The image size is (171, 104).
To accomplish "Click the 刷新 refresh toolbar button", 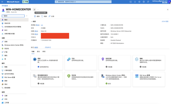I will click(x=44, y=16).
